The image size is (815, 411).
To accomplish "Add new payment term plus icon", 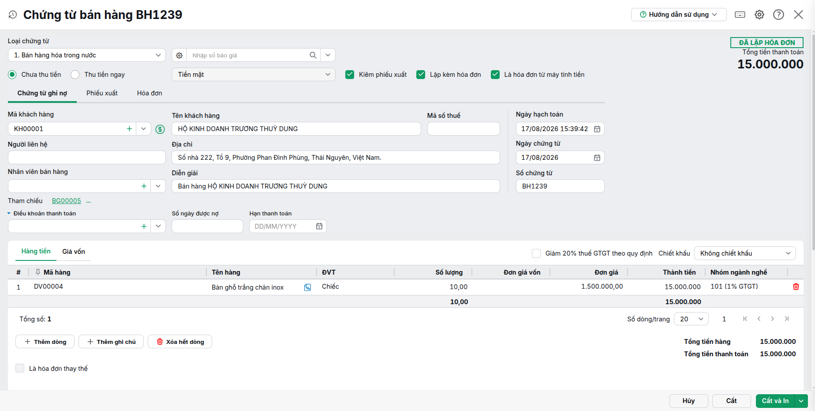I will (144, 226).
